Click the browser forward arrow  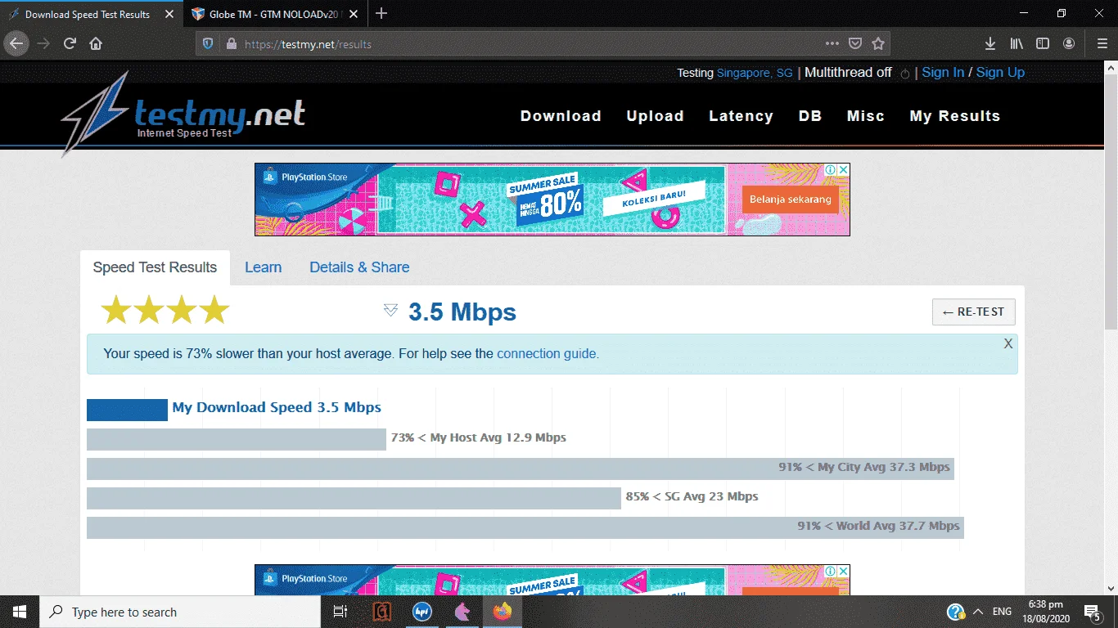click(44, 43)
